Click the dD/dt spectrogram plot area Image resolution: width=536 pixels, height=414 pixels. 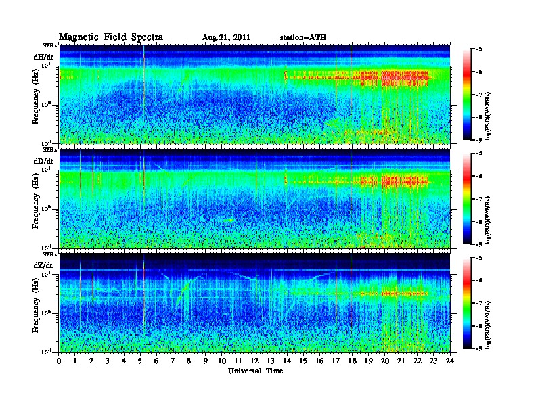click(254, 198)
